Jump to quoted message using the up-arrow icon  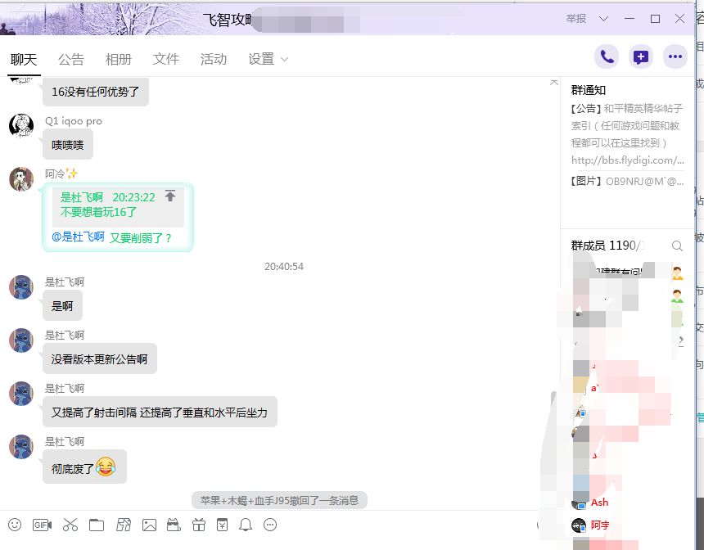[170, 196]
